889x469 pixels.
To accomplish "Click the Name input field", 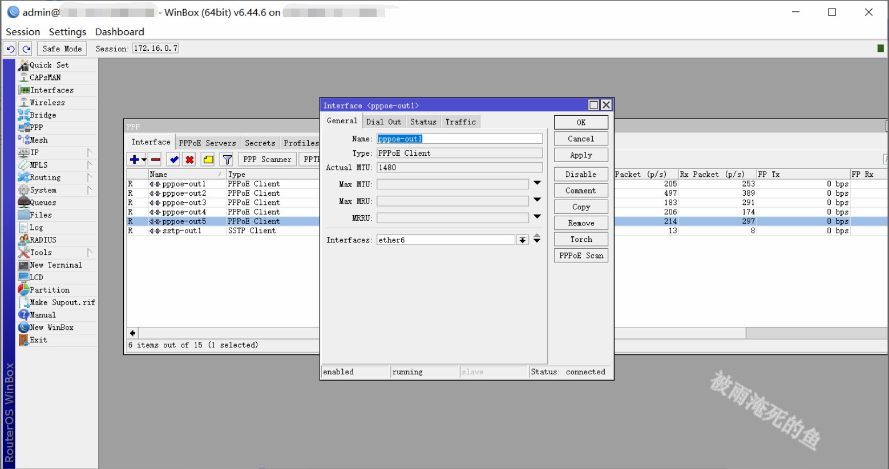I will click(x=459, y=139).
